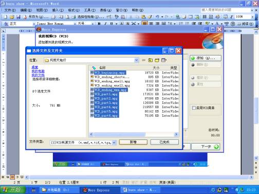Click the 桌面 link in the left pane
The image size is (259, 194).
click(35, 67)
